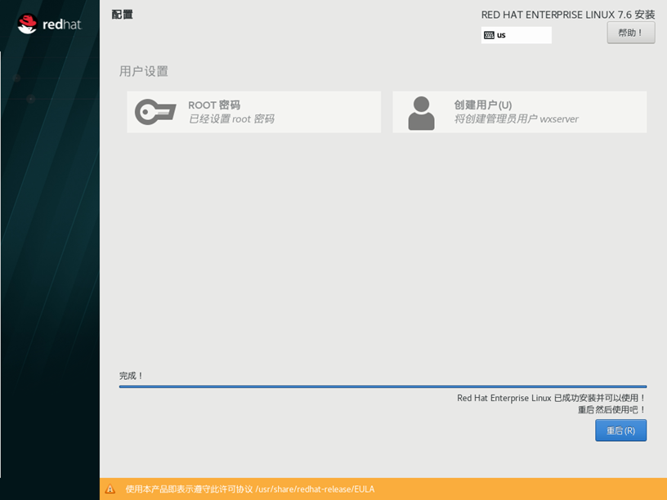Open the 创建用户(U) setting
The height and width of the screenshot is (500, 667).
click(519, 112)
